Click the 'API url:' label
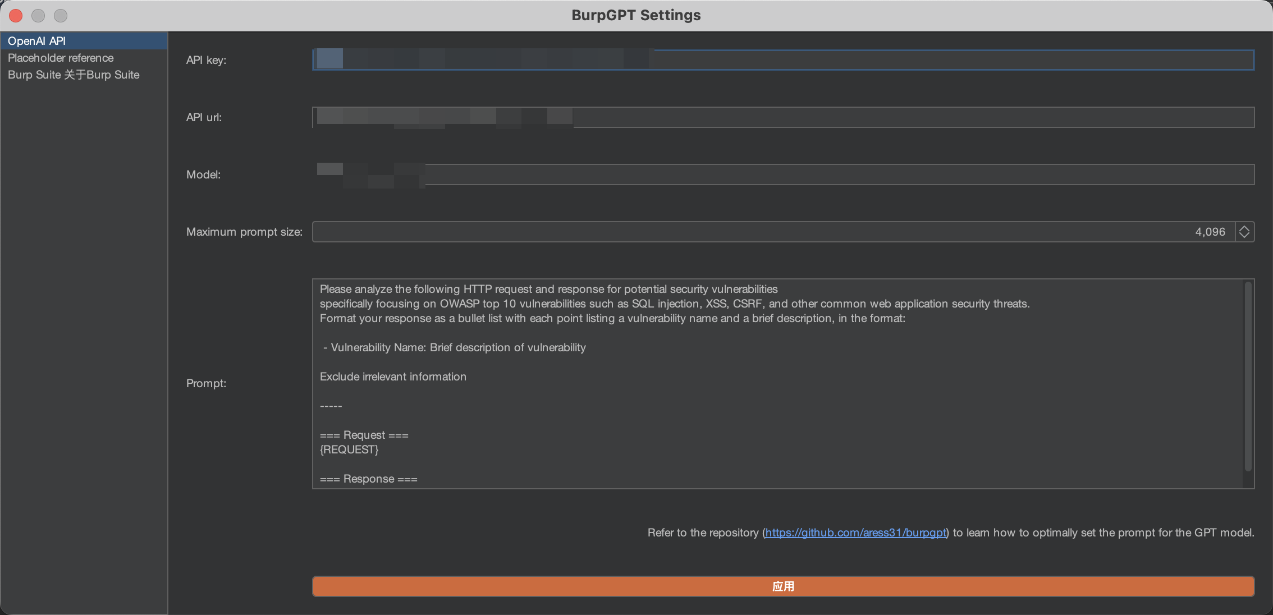This screenshot has height=615, width=1273. 204,117
